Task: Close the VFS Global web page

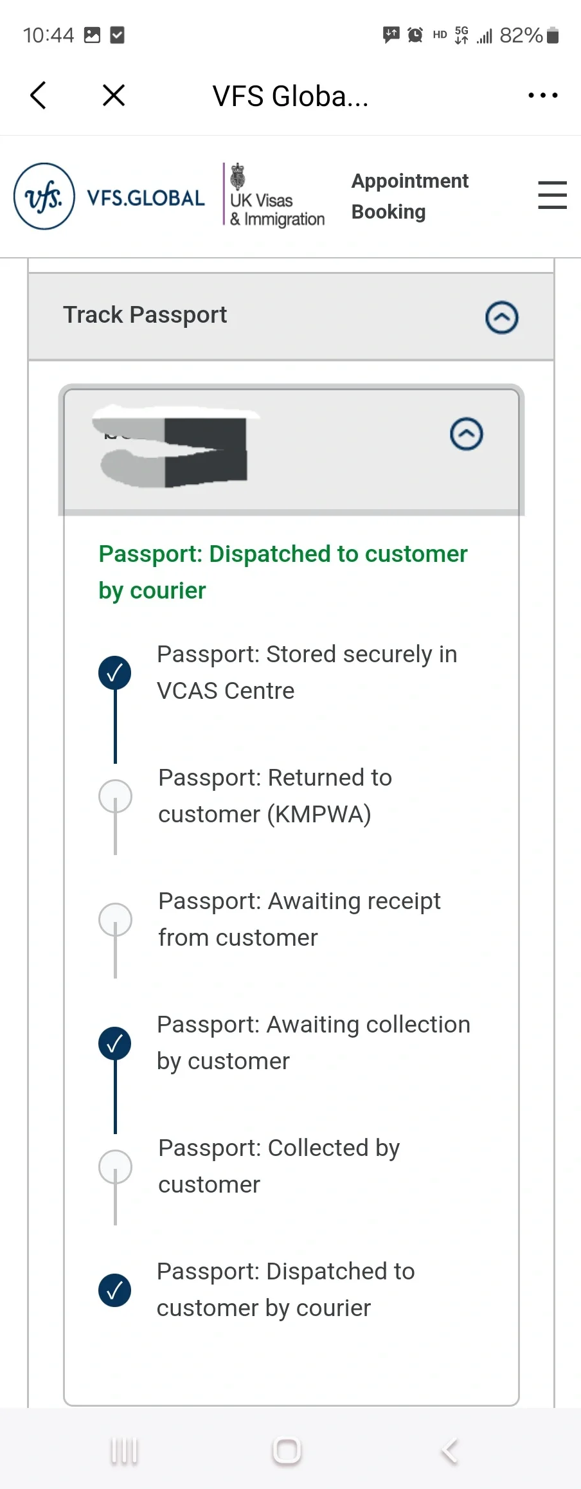Action: [x=114, y=96]
